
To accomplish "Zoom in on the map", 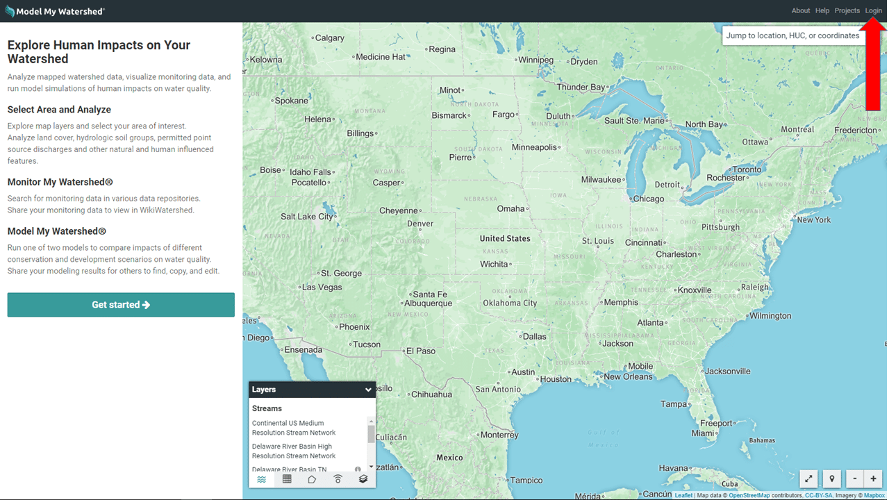I will 873,478.
